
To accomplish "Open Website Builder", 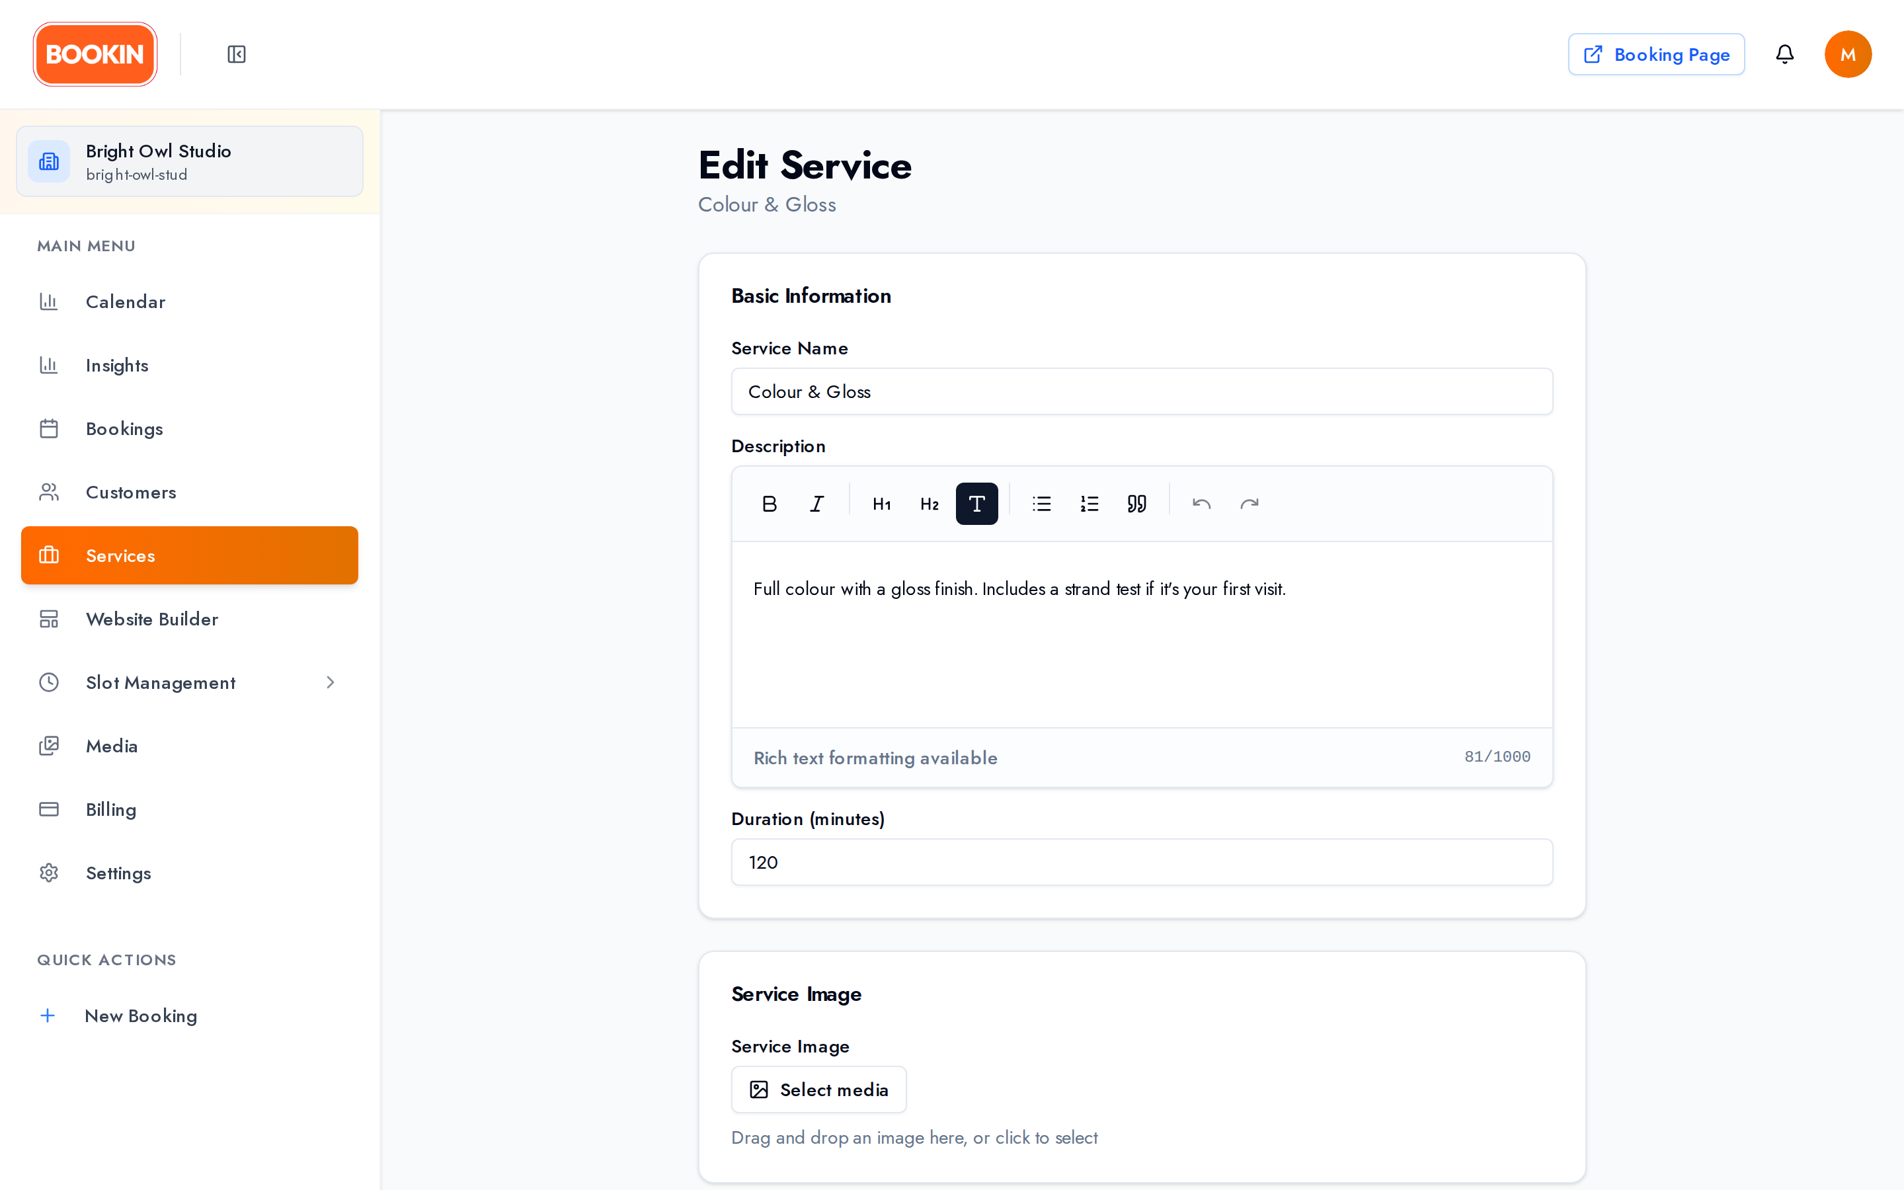I will 190,619.
